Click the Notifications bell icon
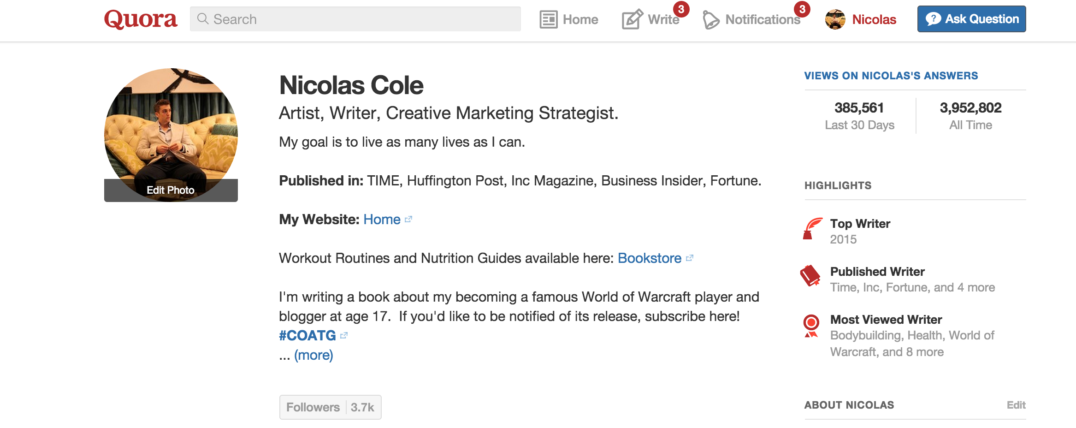 pos(710,20)
